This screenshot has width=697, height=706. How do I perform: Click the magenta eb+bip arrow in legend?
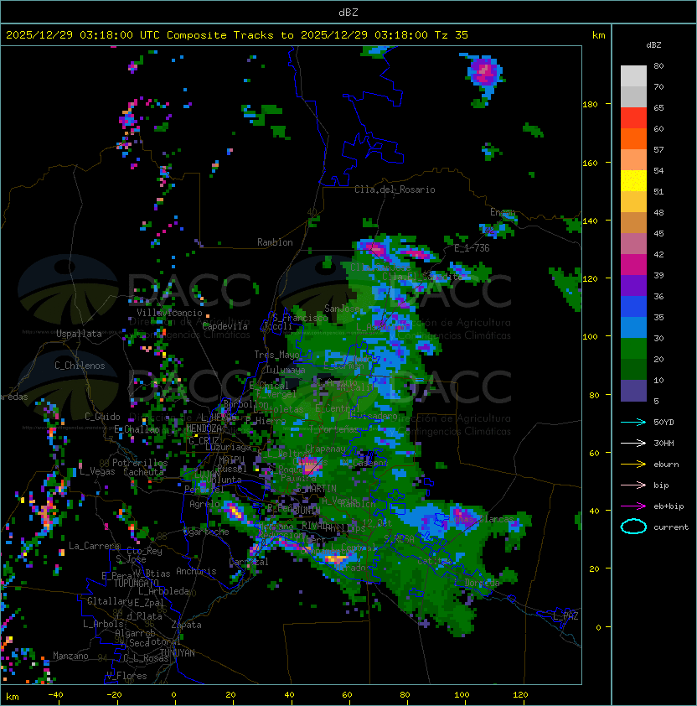[x=633, y=506]
